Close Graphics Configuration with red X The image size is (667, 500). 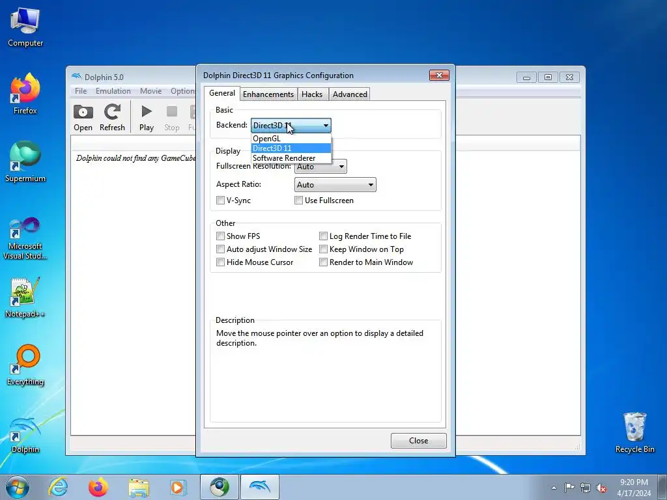[x=439, y=76]
